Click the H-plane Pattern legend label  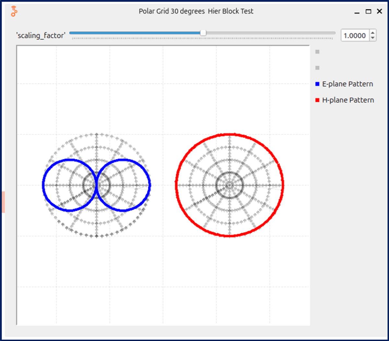[x=348, y=100]
